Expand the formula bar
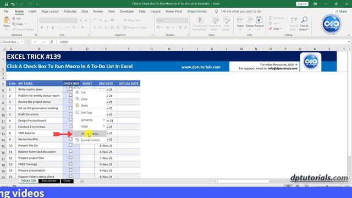 (x=349, y=42)
